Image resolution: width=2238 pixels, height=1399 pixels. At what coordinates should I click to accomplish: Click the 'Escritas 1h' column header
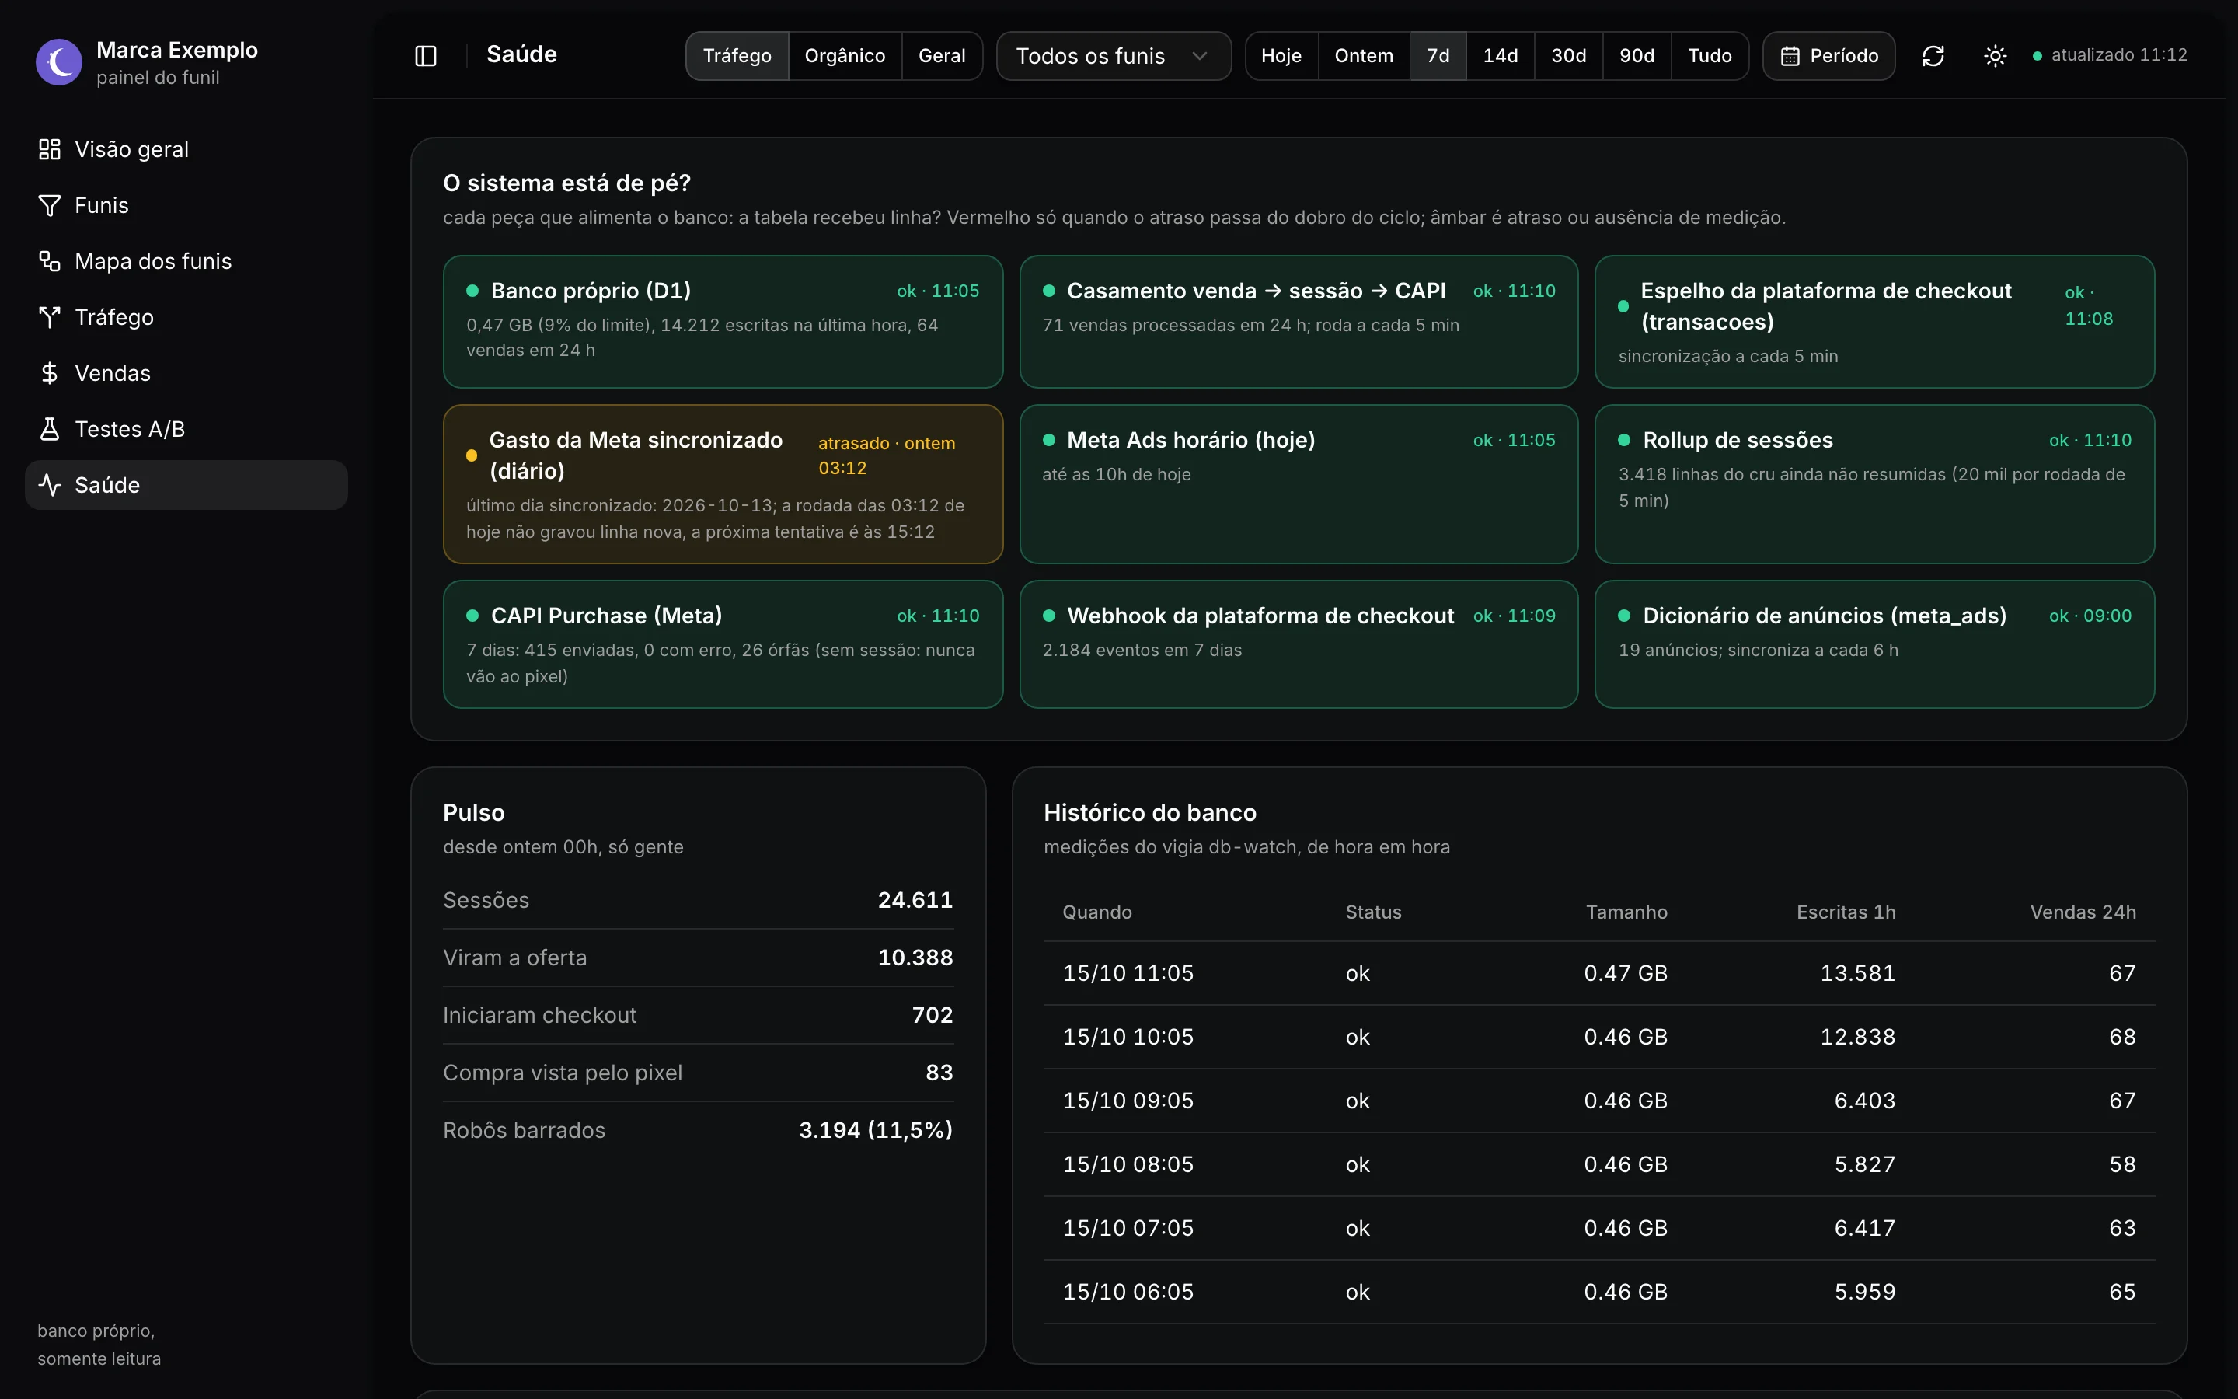point(1845,912)
